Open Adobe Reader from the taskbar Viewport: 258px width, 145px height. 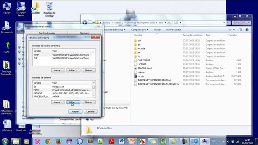pyautogui.click(x=111, y=141)
